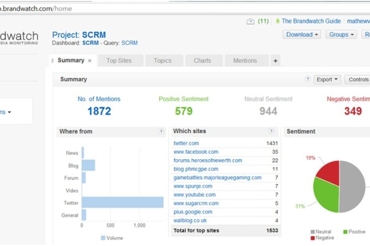Screen dimensions: 370x246
Task: Open www.spunje.com link
Action: (193, 186)
